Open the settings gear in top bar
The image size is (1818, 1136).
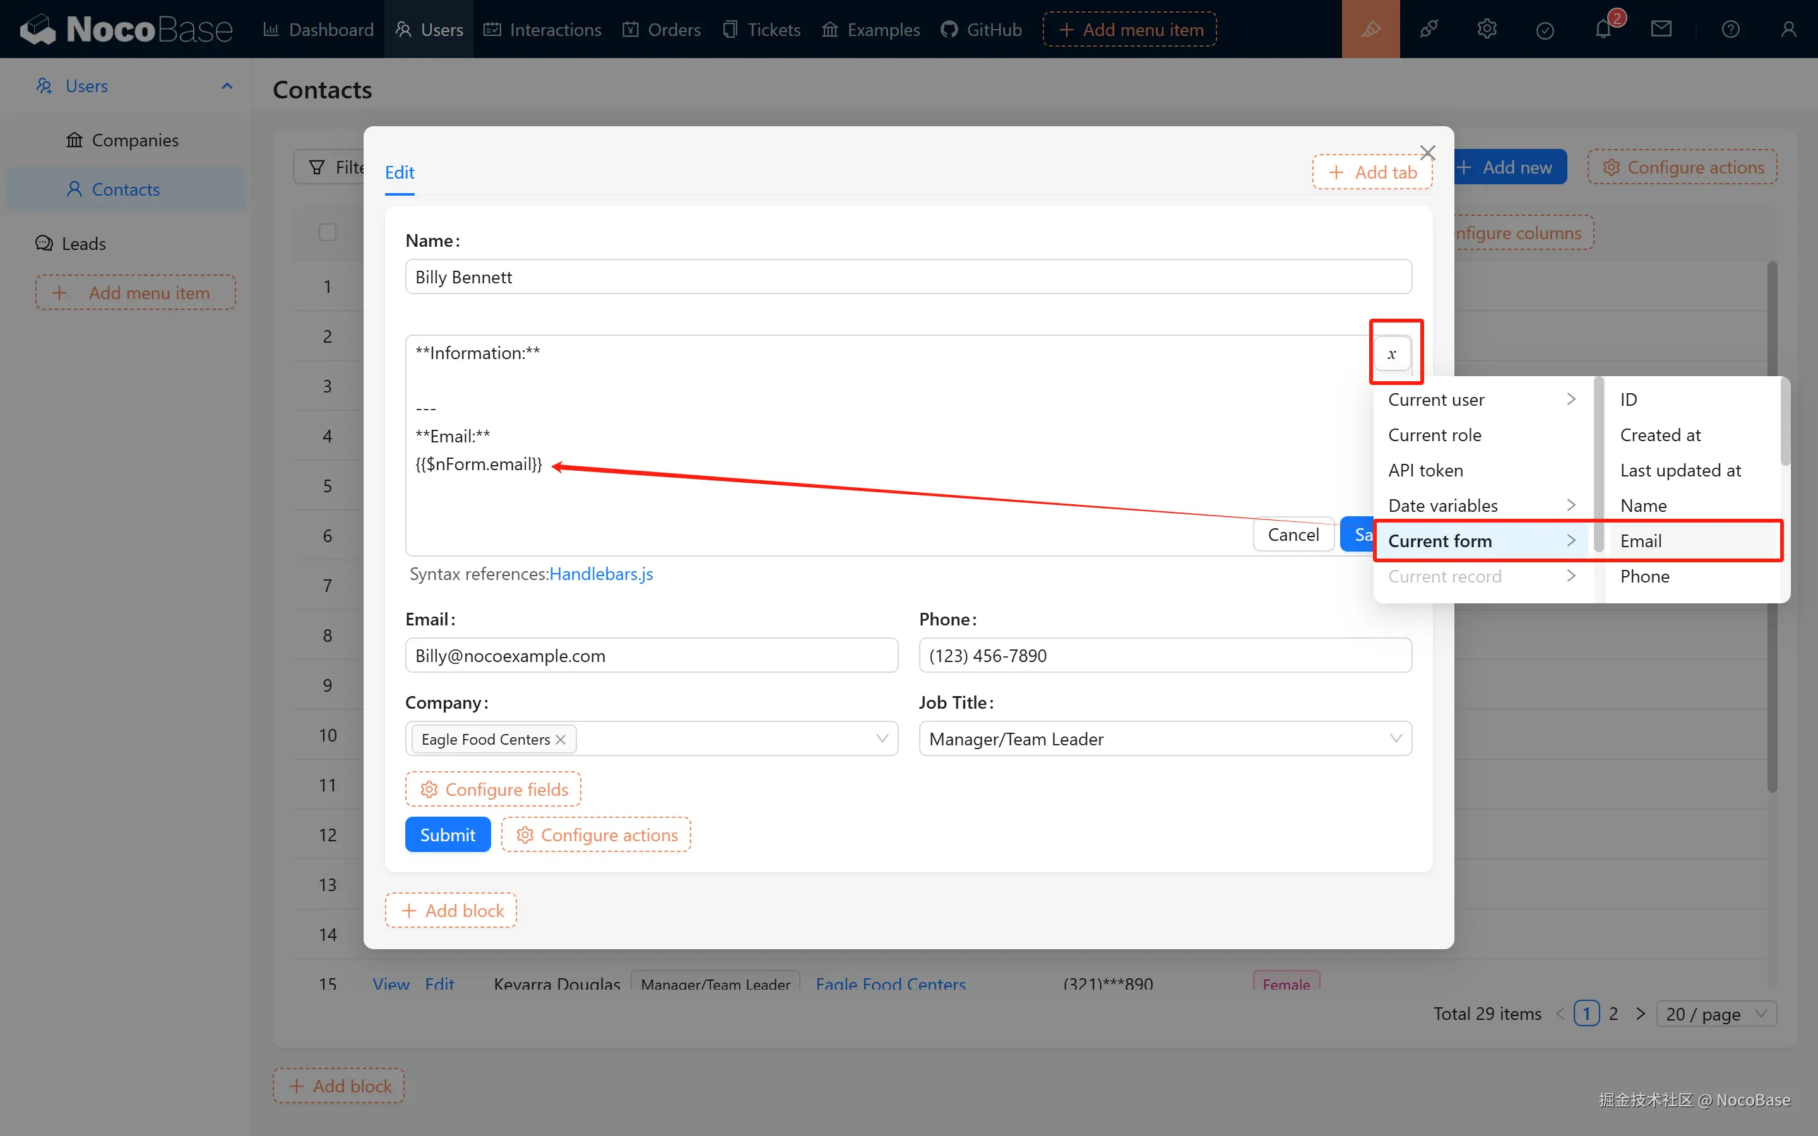(x=1487, y=29)
